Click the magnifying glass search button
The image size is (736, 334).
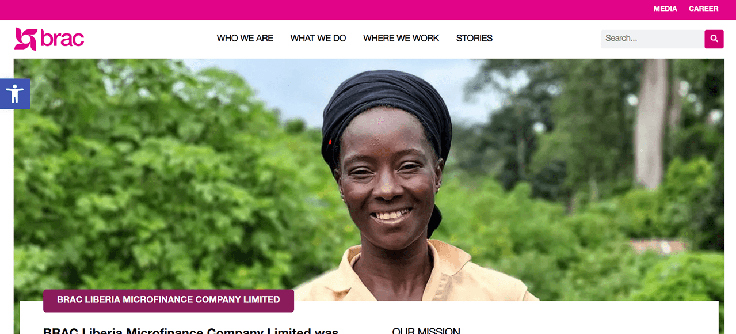point(714,39)
